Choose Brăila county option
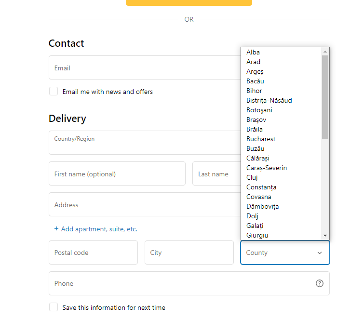 click(281, 129)
